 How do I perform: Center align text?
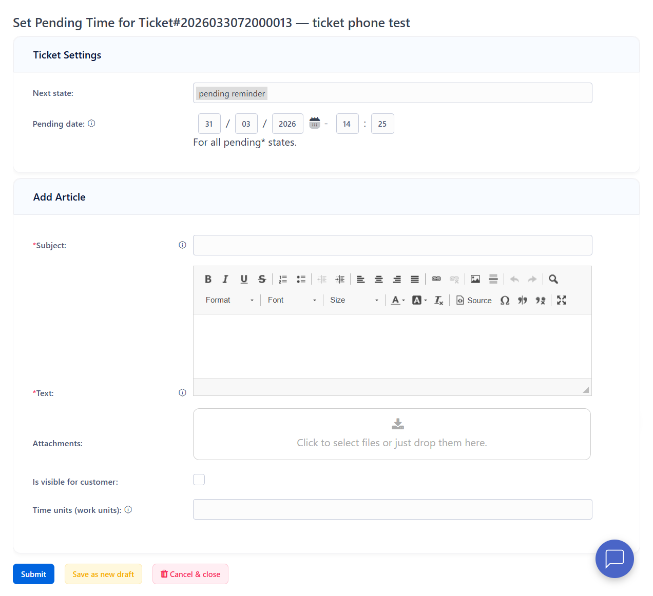(379, 279)
